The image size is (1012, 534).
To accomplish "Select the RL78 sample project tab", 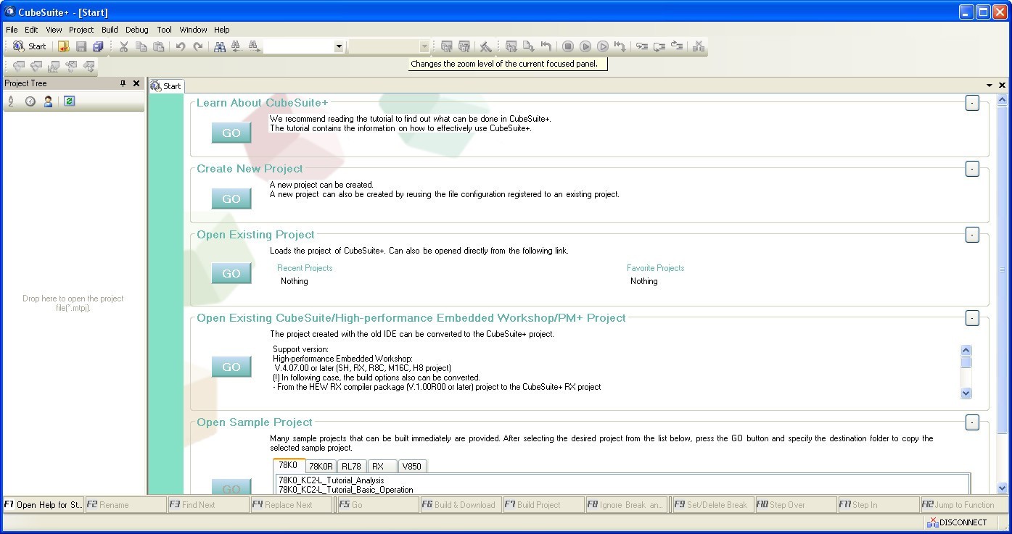I will (x=351, y=466).
